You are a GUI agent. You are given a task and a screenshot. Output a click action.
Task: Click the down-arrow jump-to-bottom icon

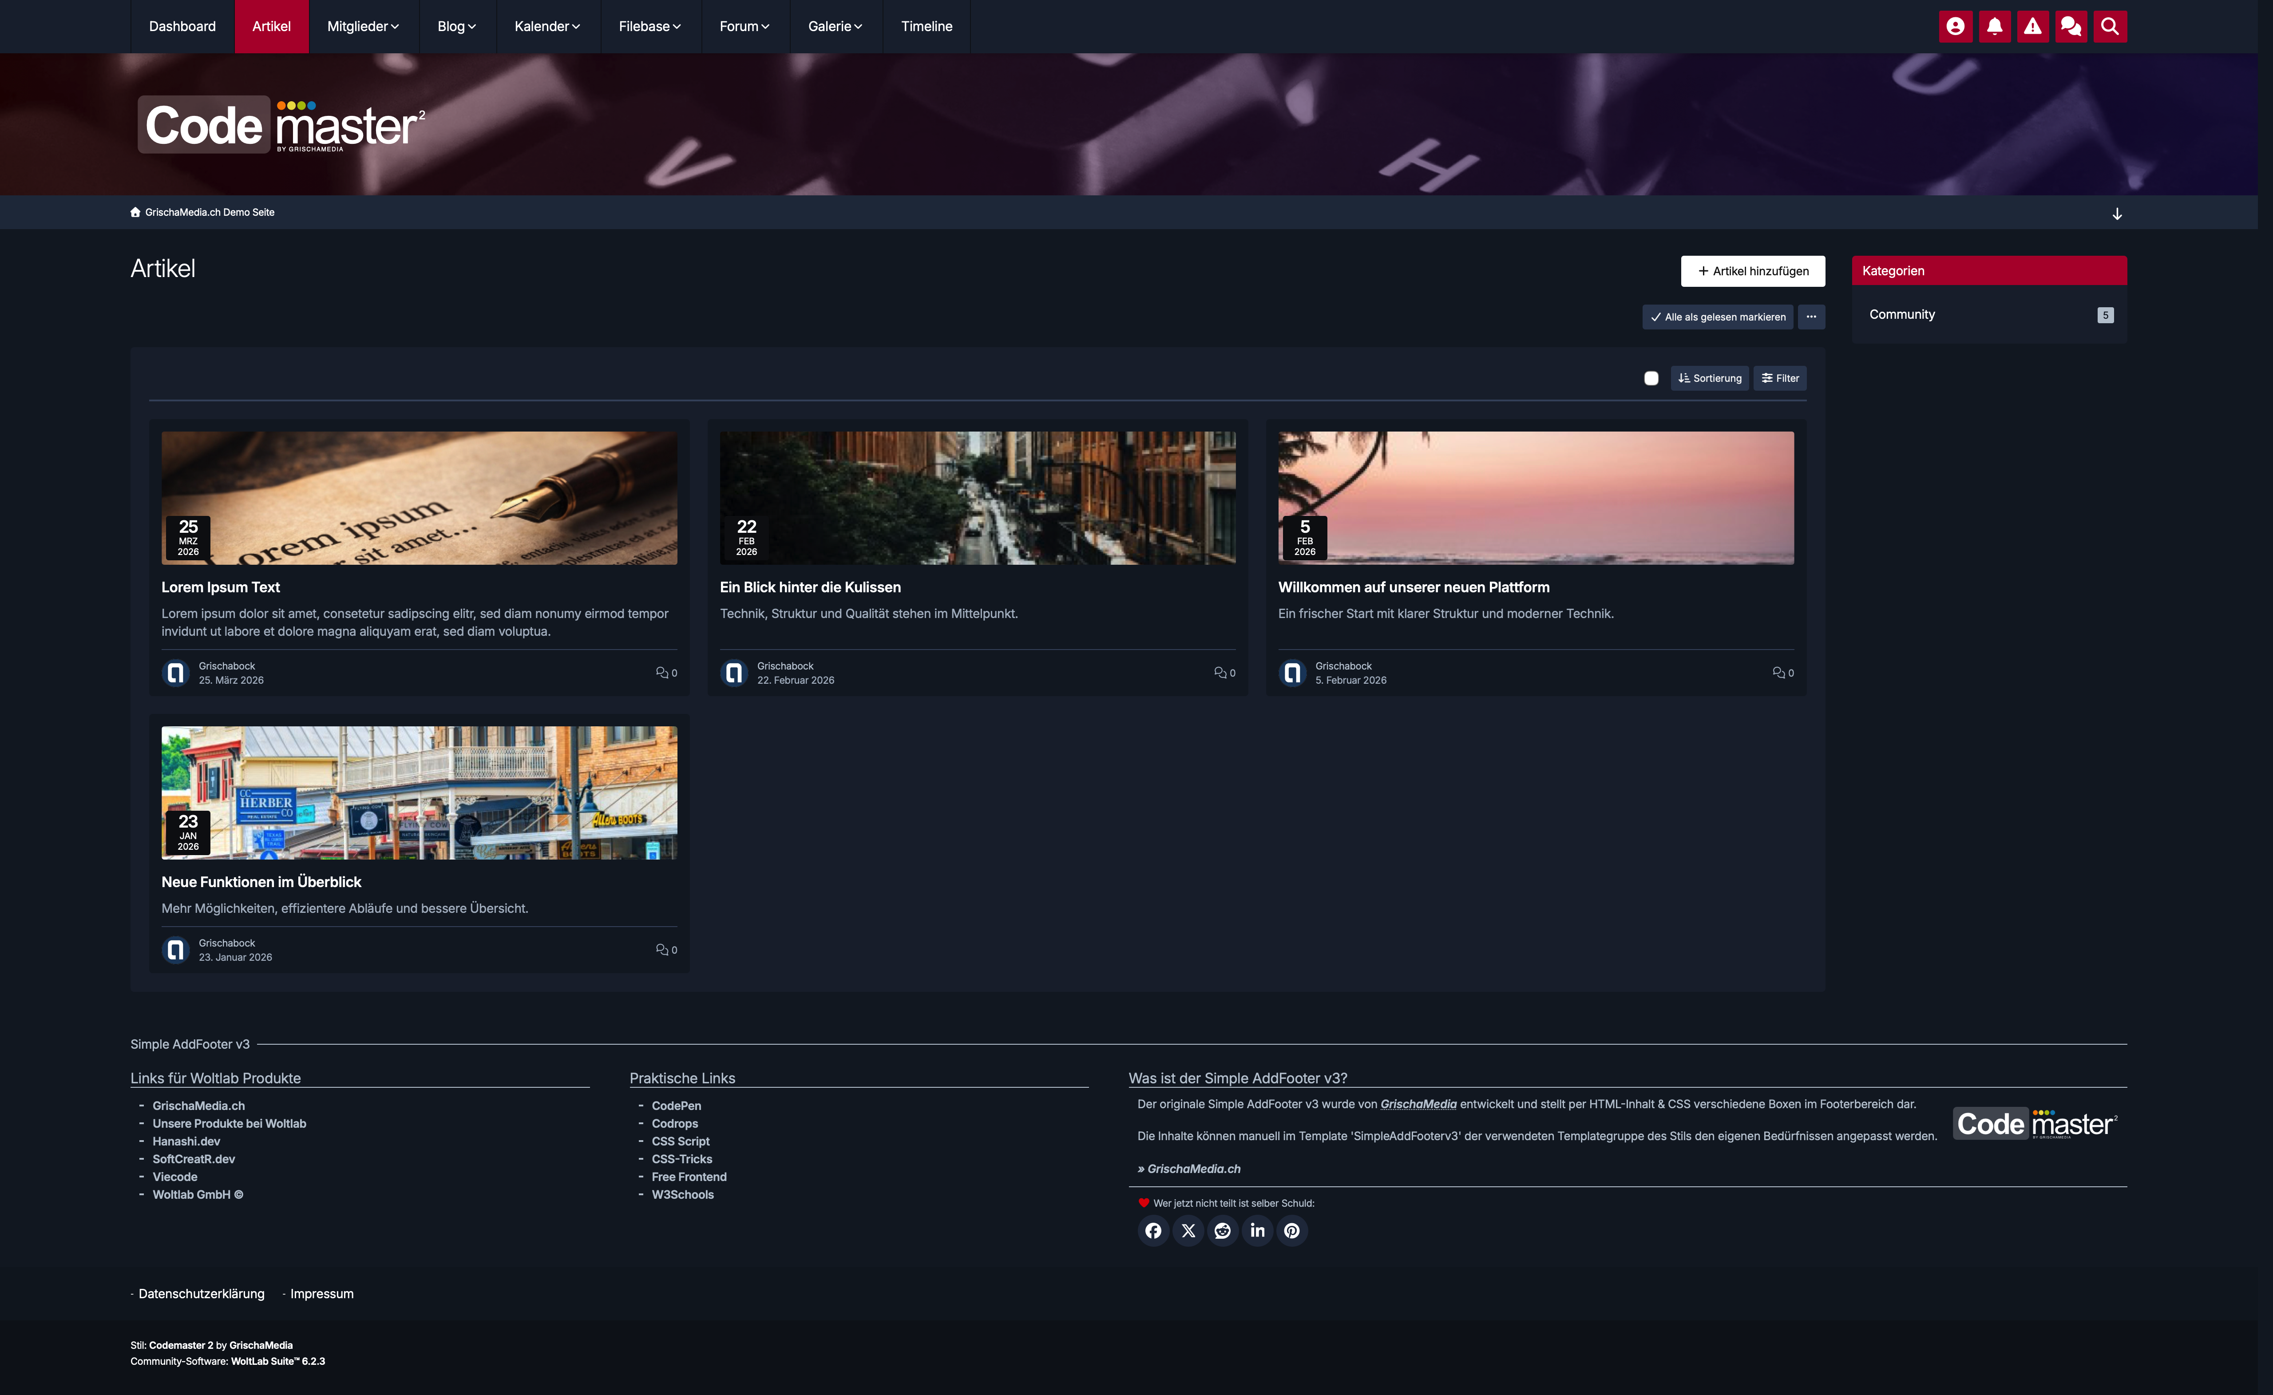[x=2117, y=214]
